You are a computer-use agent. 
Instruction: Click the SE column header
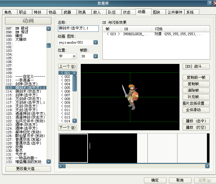pos(136,29)
